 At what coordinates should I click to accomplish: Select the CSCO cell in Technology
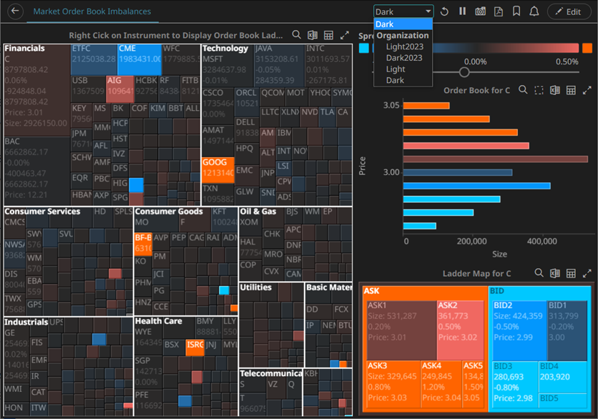click(x=217, y=106)
